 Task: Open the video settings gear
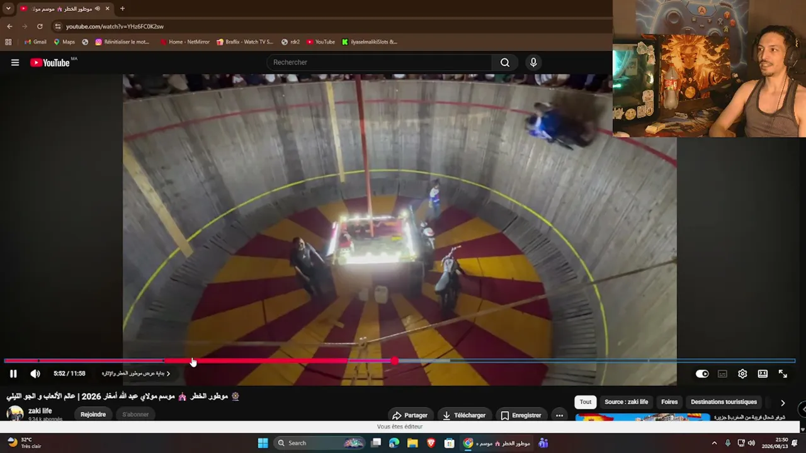point(742,374)
